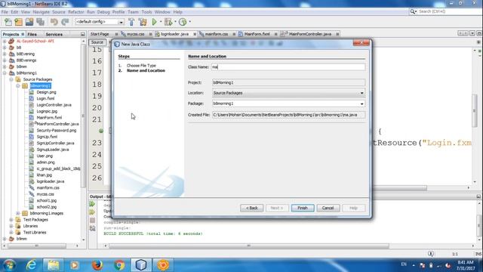The image size is (483, 272).
Task: Click the green re-run icon in Output
Action: (92, 204)
